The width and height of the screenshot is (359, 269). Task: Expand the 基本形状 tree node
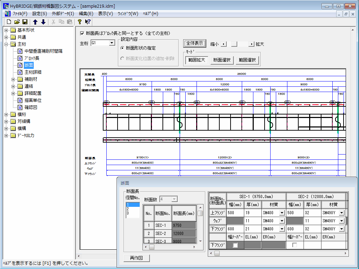point(6,30)
